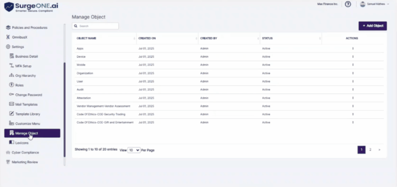Open the help question mark icon
Image resolution: width=397 pixels, height=187 pixels.
point(348,4)
